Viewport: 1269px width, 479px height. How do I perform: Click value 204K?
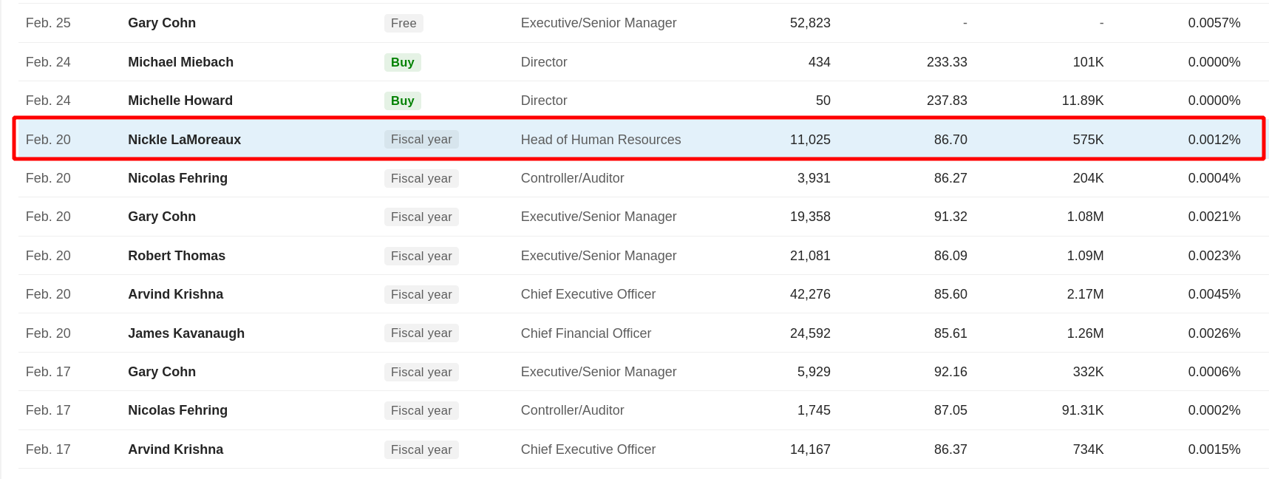[x=1088, y=178]
